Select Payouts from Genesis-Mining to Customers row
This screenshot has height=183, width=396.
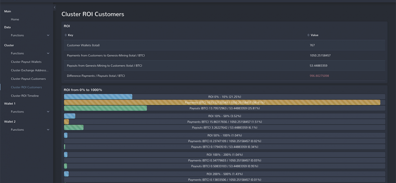tap(224, 65)
